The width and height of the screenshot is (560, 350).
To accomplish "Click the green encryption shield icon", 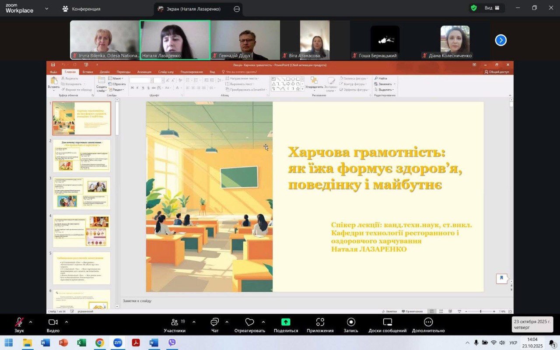I will [474, 8].
